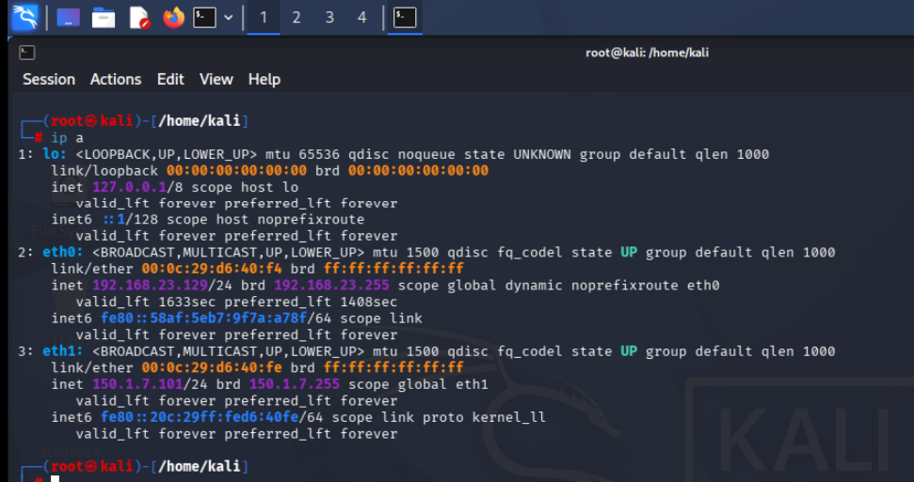Expand the terminal launcher dropdown arrow
This screenshot has height=482, width=914.
coord(229,18)
